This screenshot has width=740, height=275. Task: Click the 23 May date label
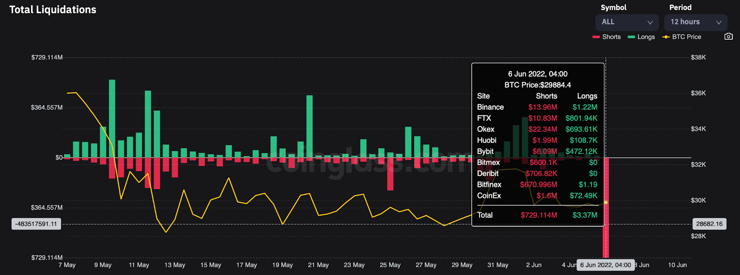click(354, 265)
